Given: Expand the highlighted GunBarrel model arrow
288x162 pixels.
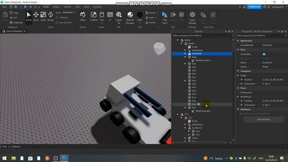Looking at the screenshot, I should pyautogui.click(x=185, y=54).
